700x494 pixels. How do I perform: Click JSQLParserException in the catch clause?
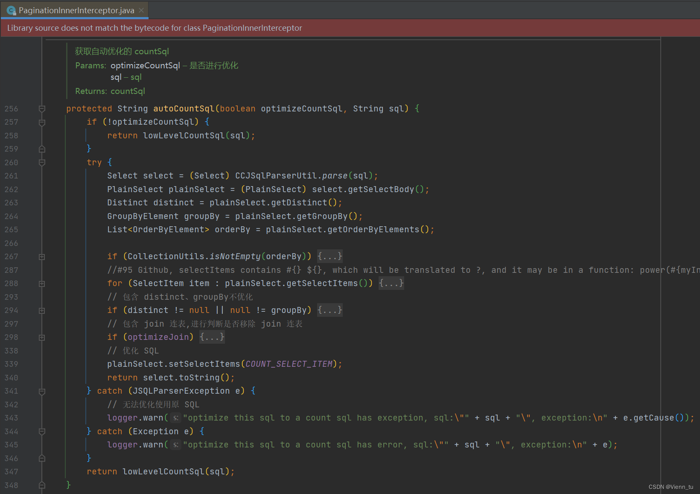(181, 391)
